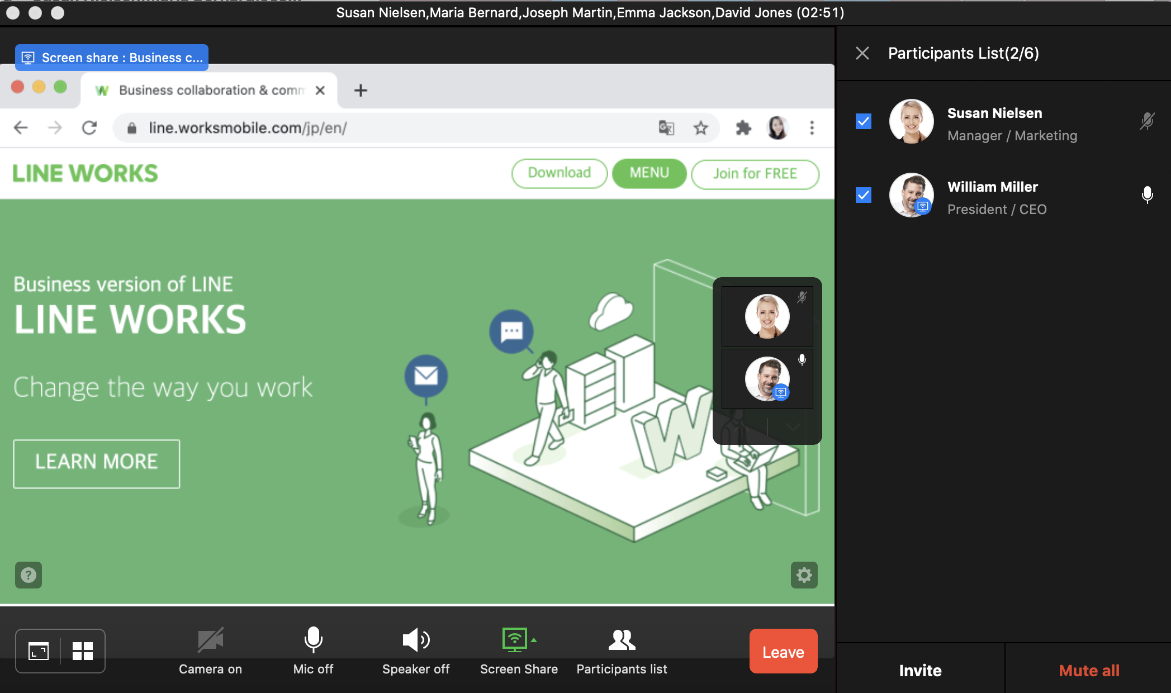Open the settings gear on the shared screen

coord(804,575)
